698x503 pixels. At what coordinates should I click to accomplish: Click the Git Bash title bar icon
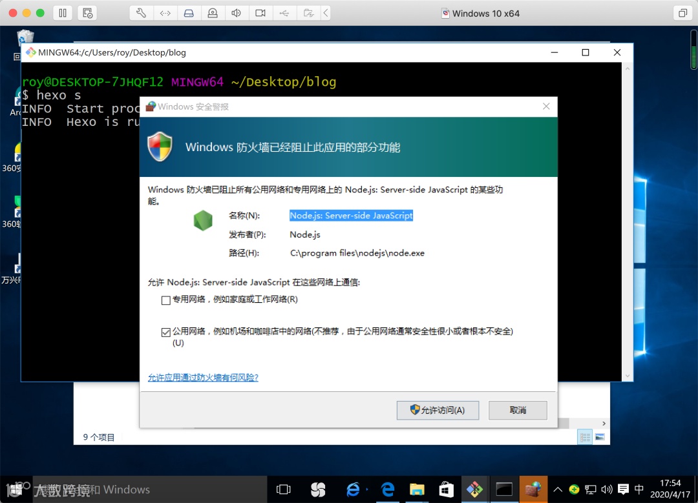click(30, 52)
